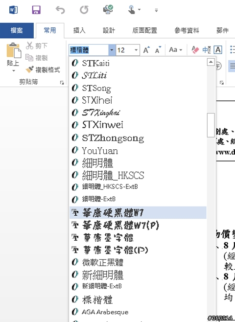
Task: Select the STKaiti font
Action: [x=138, y=63]
